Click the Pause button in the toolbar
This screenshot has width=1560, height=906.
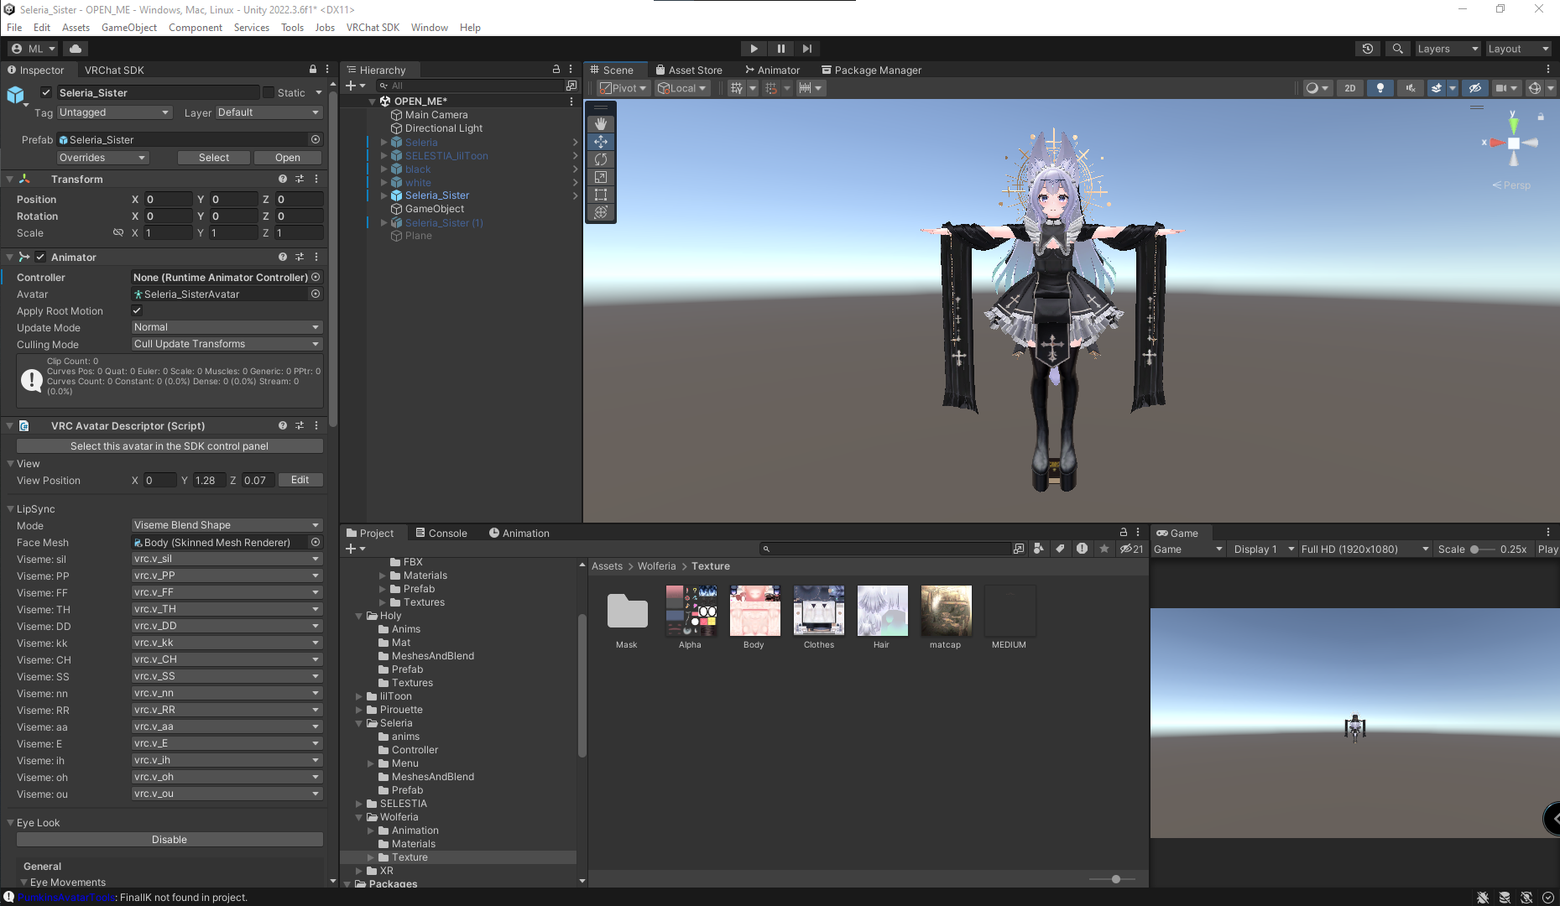(x=780, y=49)
